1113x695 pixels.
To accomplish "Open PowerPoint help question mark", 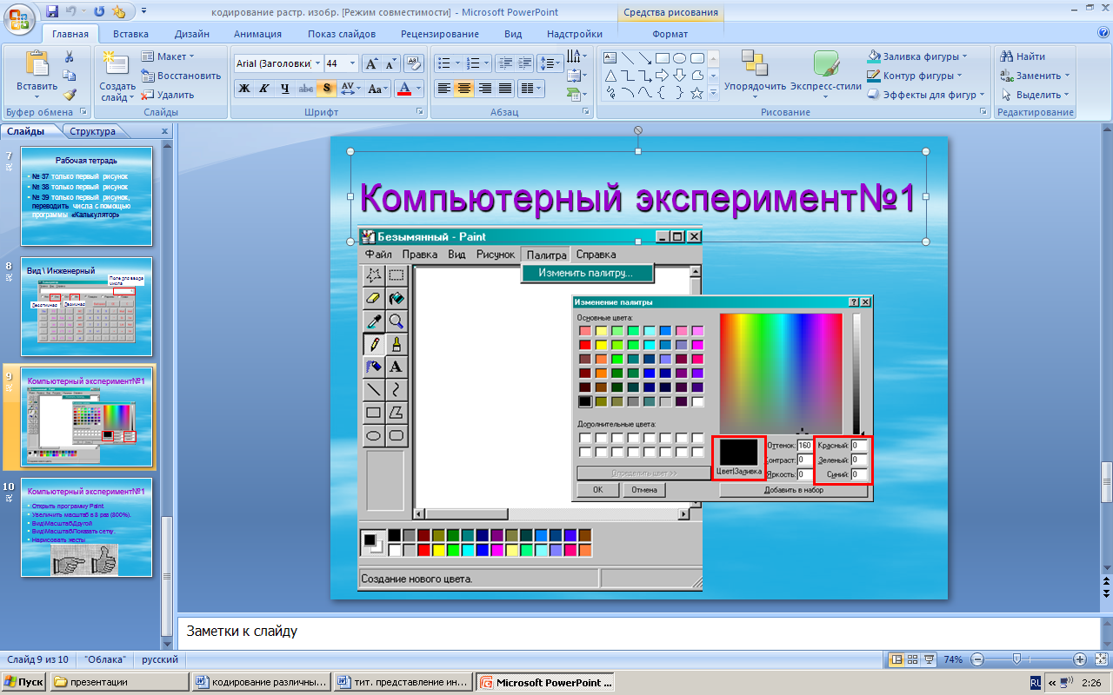I will (x=1103, y=33).
